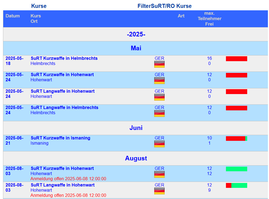Open SuRT Kurzwaffe in Helmbrechts course
The image size is (269, 199).
pos(64,58)
